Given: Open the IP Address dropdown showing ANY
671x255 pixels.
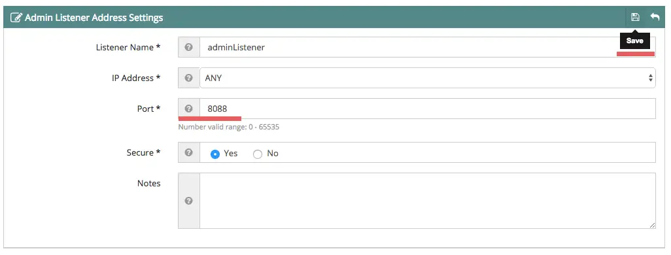Looking at the screenshot, I should [428, 78].
